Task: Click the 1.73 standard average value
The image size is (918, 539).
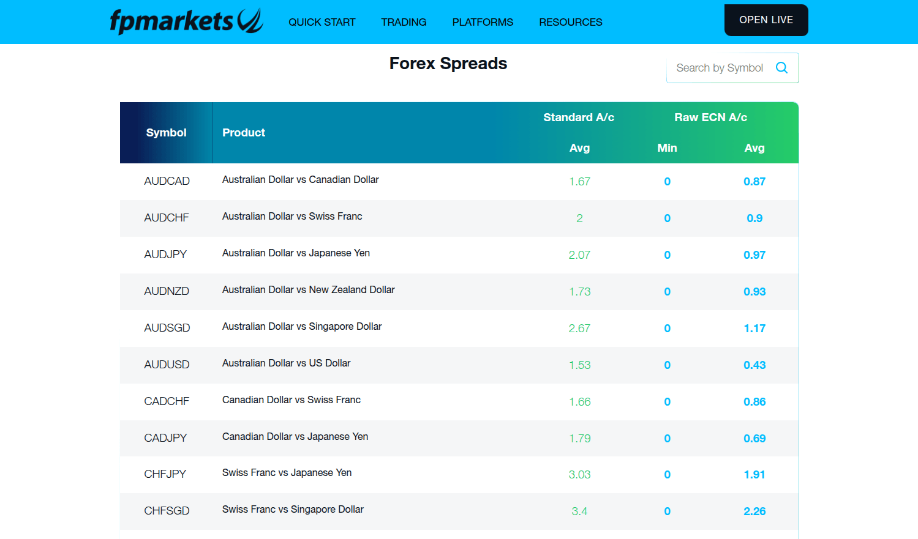Action: 579,292
